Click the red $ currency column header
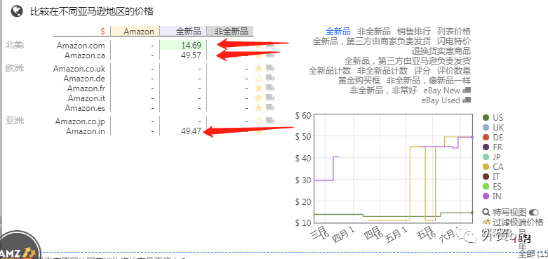Image resolution: width=548 pixels, height=259 pixels. pyautogui.click(x=102, y=32)
